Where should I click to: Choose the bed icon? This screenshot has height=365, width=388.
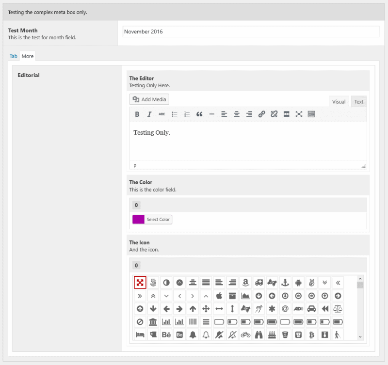coord(140,335)
